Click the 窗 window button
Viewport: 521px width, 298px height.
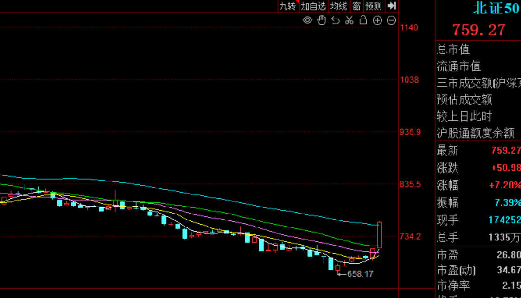coord(356,6)
